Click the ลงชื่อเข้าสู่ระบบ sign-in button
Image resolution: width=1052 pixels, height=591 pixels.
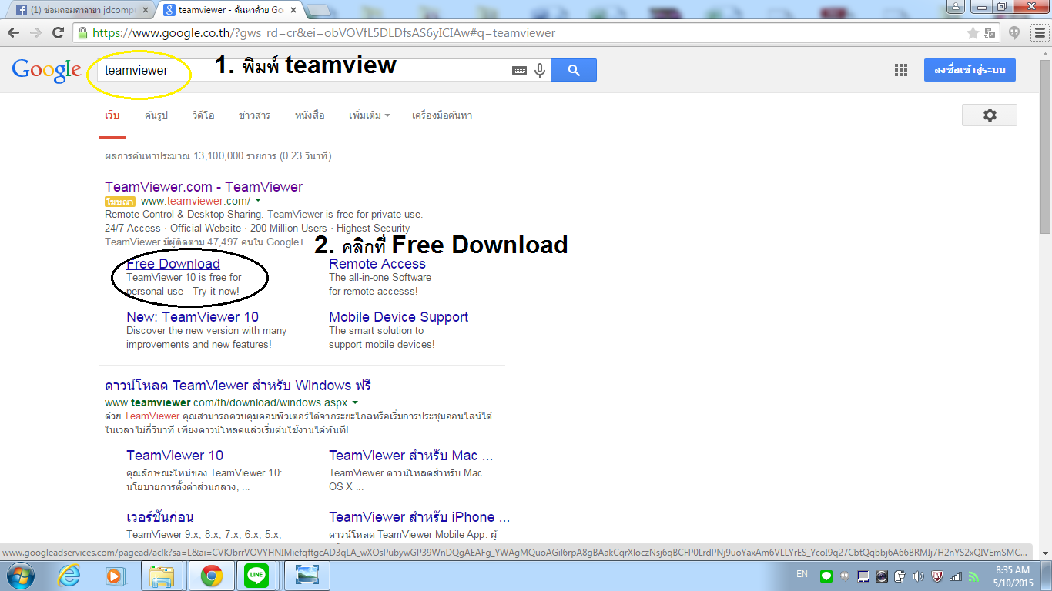coord(970,70)
